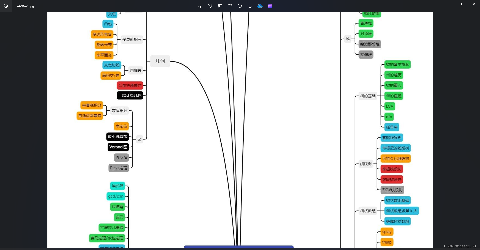
Task: Click the 可持久化线段树 node
Action: [x=396, y=159]
